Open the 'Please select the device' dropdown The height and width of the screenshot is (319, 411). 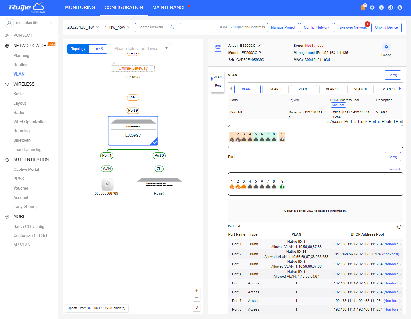coord(141,49)
